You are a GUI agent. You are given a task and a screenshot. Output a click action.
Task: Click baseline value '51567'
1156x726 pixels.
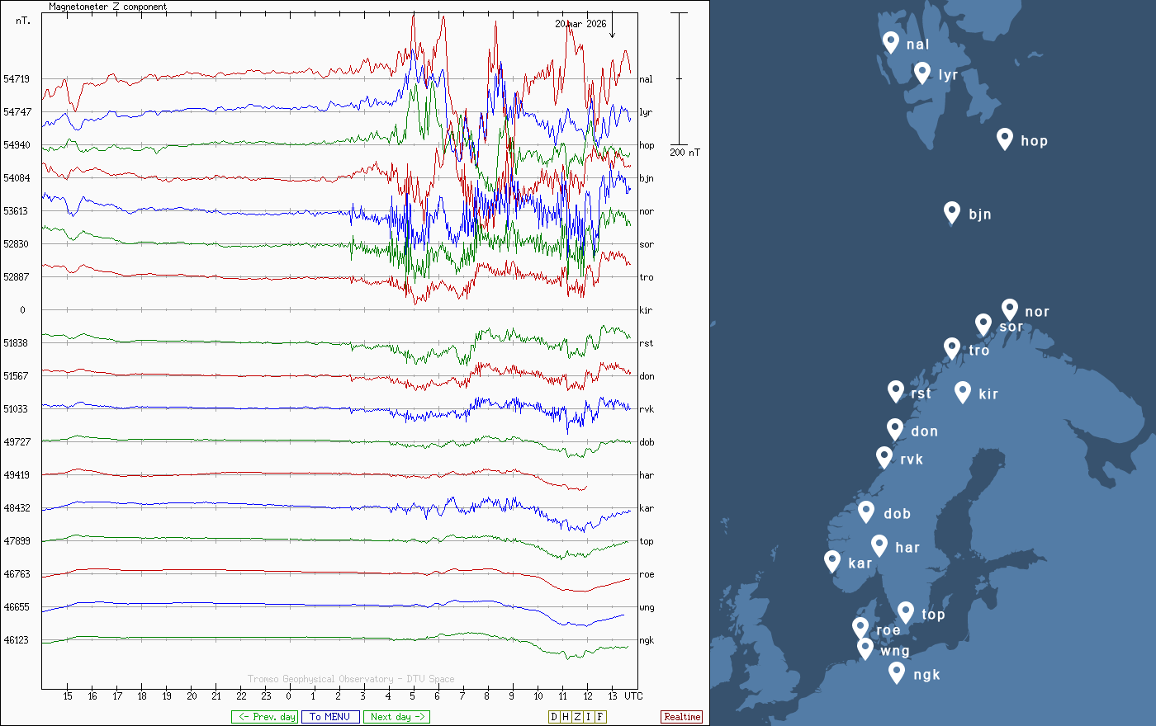pos(17,376)
